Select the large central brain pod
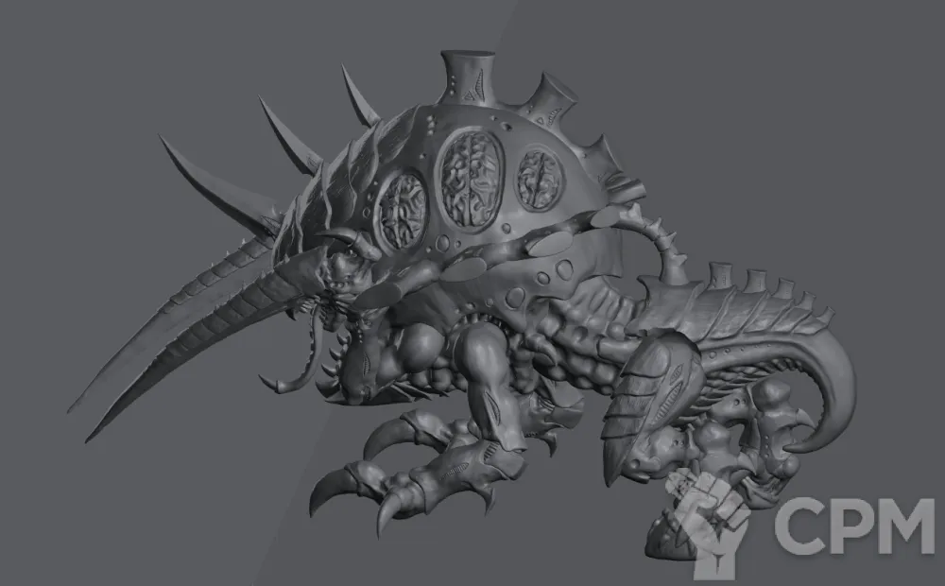 click(x=473, y=175)
